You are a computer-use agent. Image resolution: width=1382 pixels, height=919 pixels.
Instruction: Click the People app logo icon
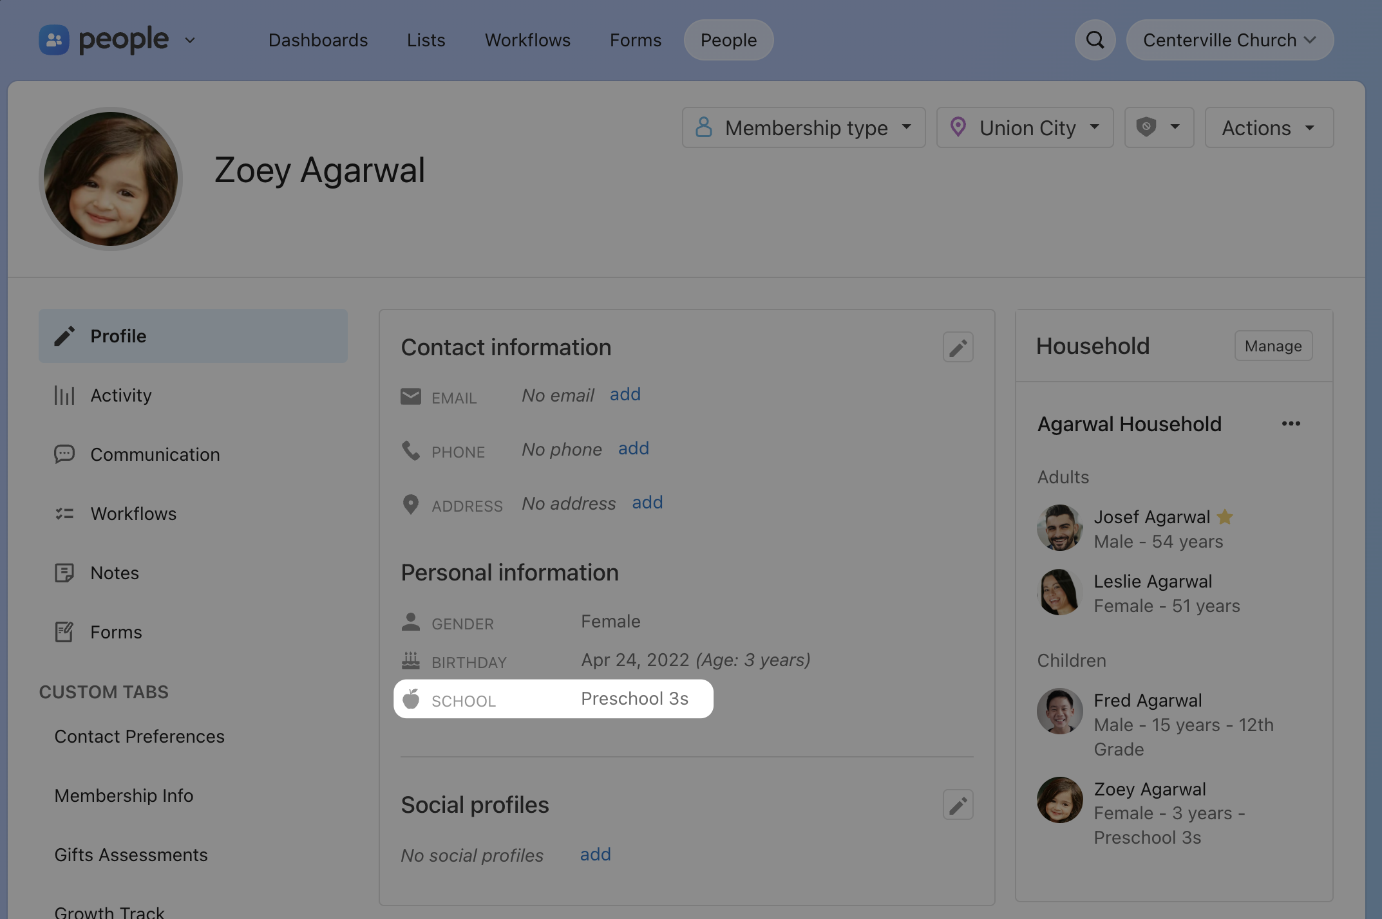coord(54,40)
